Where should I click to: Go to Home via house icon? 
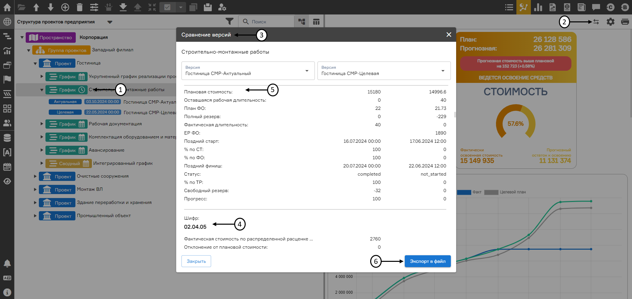point(7,7)
